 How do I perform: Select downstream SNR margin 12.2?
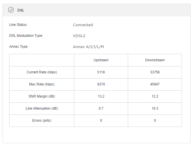155,96
